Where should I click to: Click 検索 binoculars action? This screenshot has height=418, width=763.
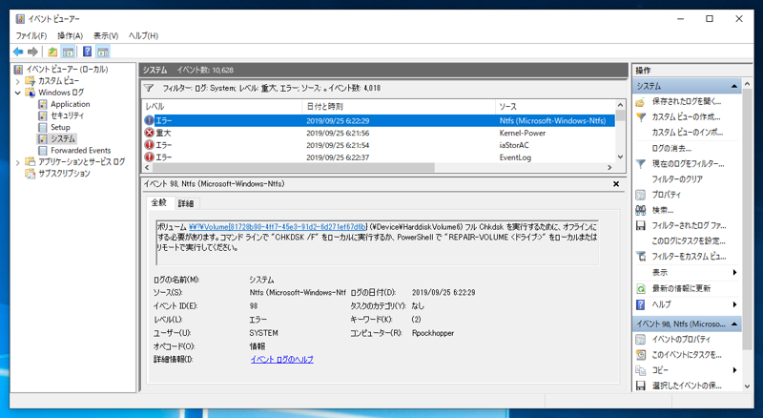pyautogui.click(x=663, y=210)
